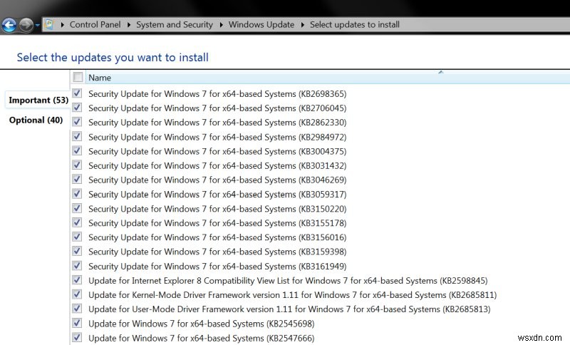Viewport: 570px width, 345px height.
Task: Uncheck update KB2862330 checkbox
Action: click(x=77, y=122)
